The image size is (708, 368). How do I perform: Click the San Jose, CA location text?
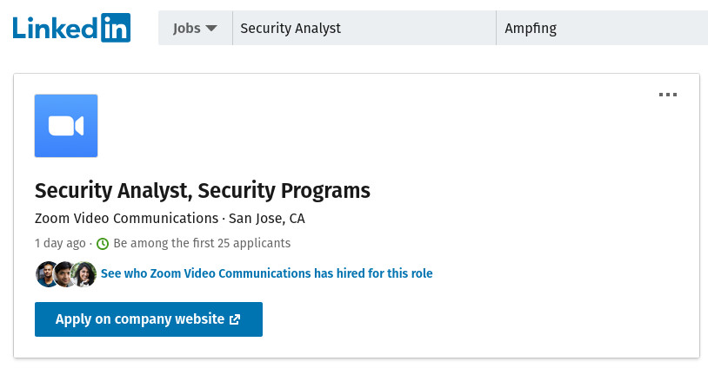pyautogui.click(x=267, y=218)
